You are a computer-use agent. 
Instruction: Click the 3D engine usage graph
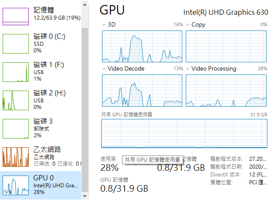pos(142,46)
